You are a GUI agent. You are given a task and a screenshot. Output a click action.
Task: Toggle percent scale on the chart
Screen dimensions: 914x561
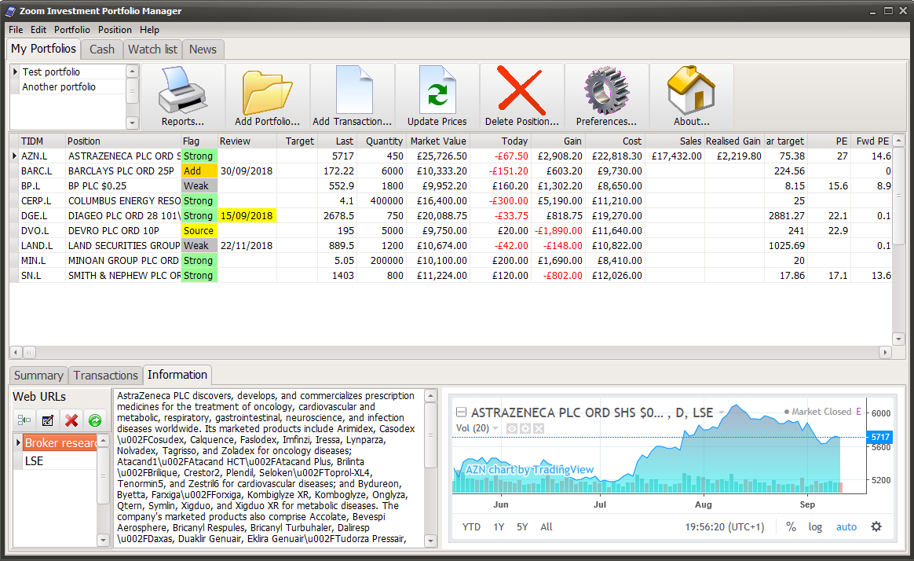click(791, 526)
